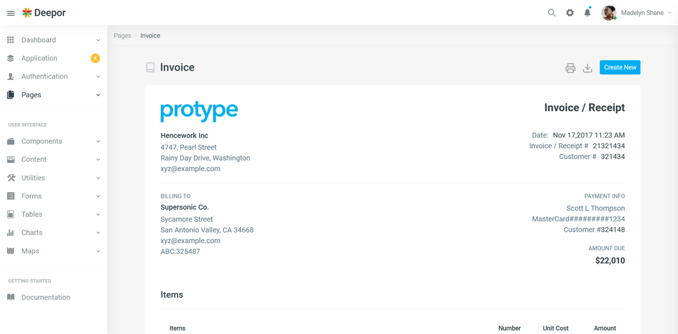Viewport: 678px width, 334px height.
Task: Expand the Dashboard menu chevron
Action: (x=98, y=40)
